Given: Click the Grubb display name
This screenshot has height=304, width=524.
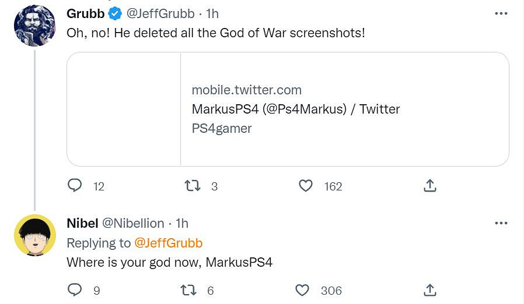Looking at the screenshot, I should (86, 13).
